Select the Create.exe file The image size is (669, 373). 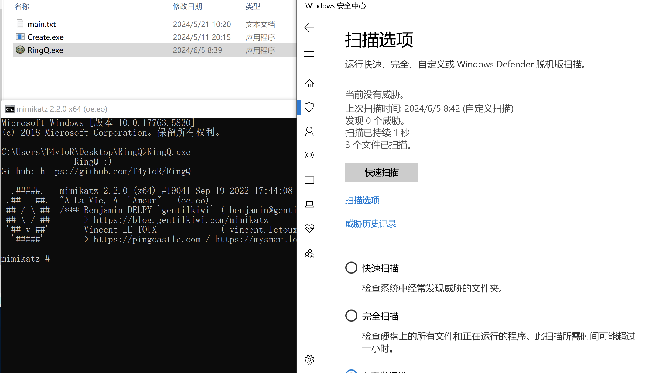point(46,37)
